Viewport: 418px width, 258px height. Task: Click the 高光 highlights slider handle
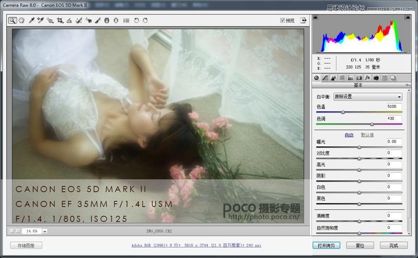(x=359, y=170)
